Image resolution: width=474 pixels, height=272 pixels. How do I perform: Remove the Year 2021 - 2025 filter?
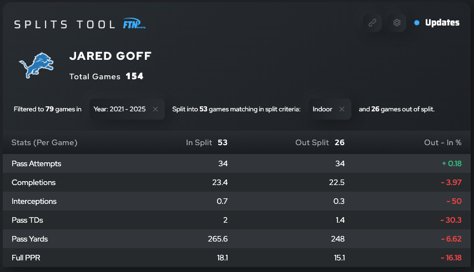155,109
